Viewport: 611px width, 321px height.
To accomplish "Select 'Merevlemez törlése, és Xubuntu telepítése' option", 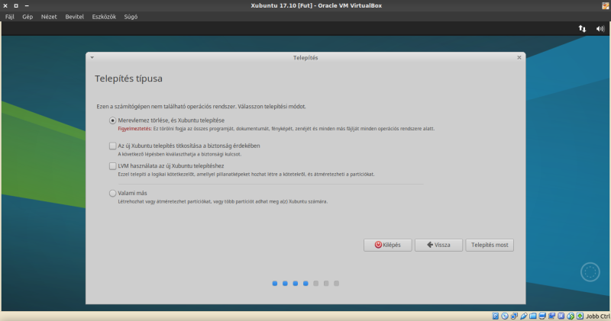I will 113,120.
